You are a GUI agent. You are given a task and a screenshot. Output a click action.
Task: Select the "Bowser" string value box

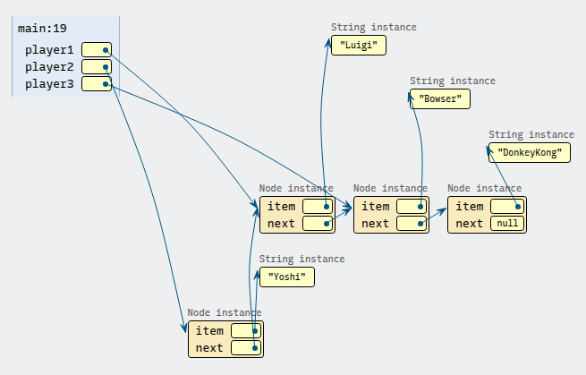439,99
